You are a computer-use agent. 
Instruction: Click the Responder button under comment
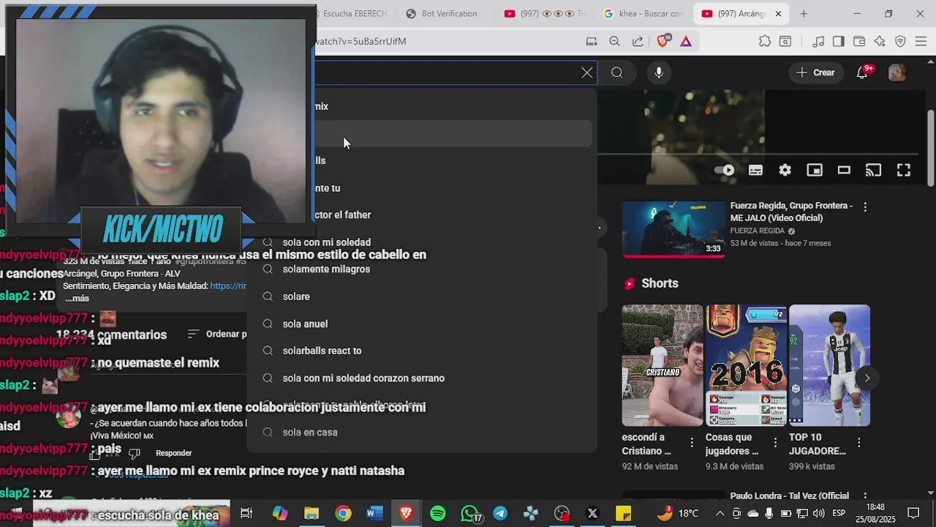click(173, 453)
